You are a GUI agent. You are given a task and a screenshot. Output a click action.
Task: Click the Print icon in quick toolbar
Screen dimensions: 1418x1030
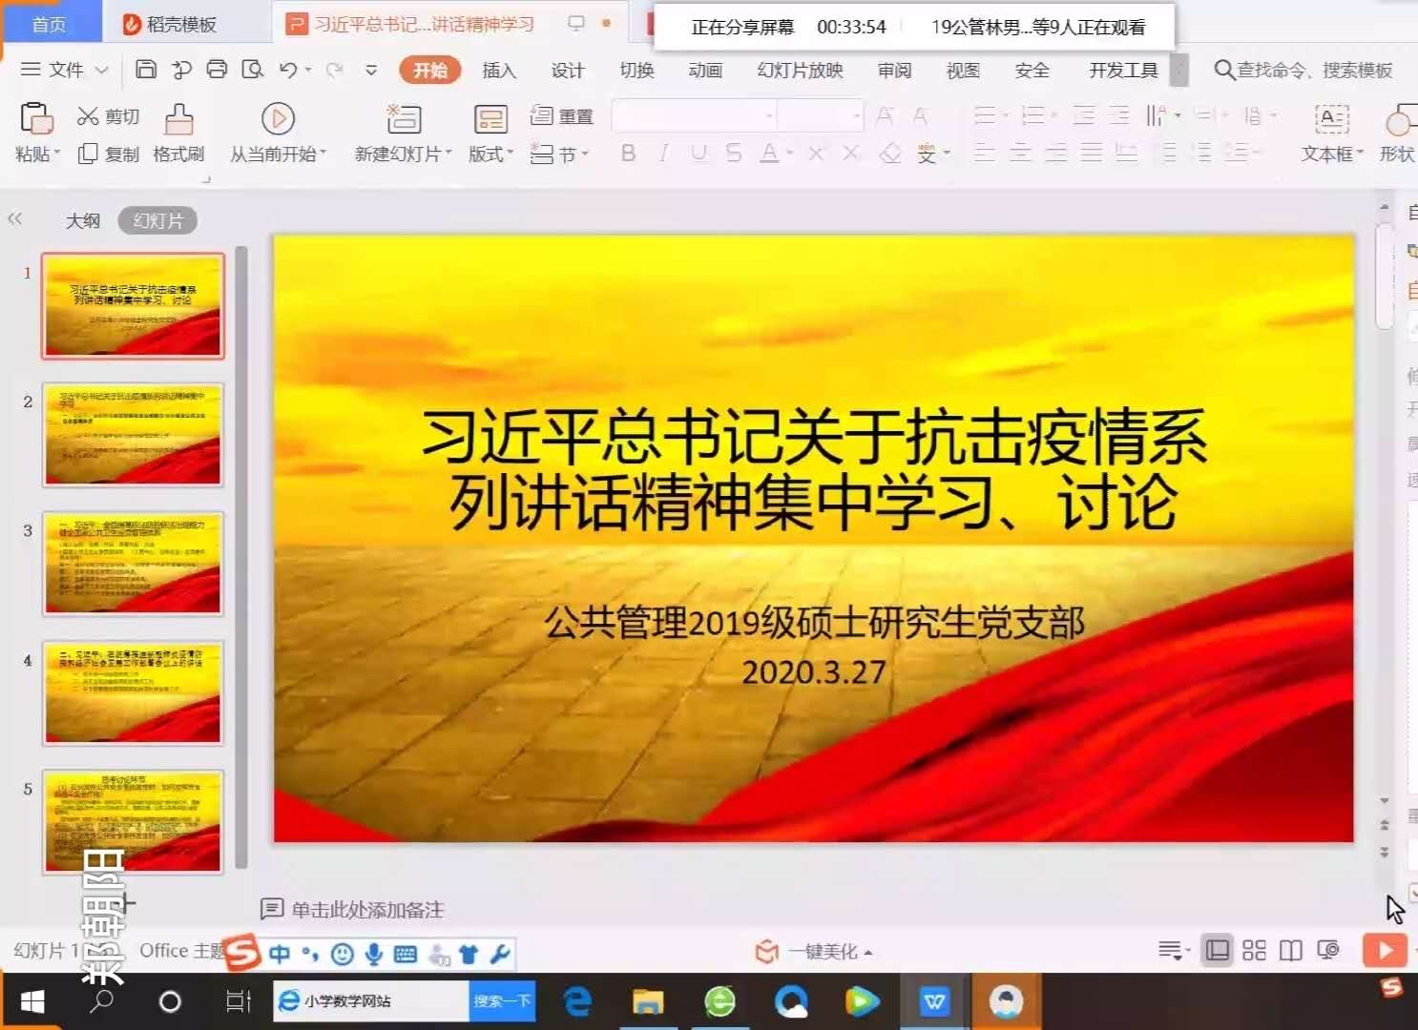click(217, 70)
